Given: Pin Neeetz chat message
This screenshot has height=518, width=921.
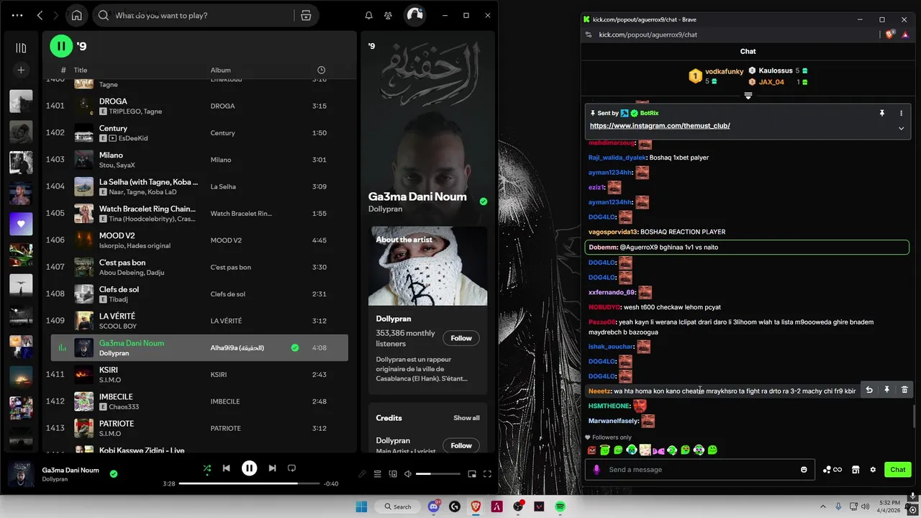Looking at the screenshot, I should click(x=886, y=390).
